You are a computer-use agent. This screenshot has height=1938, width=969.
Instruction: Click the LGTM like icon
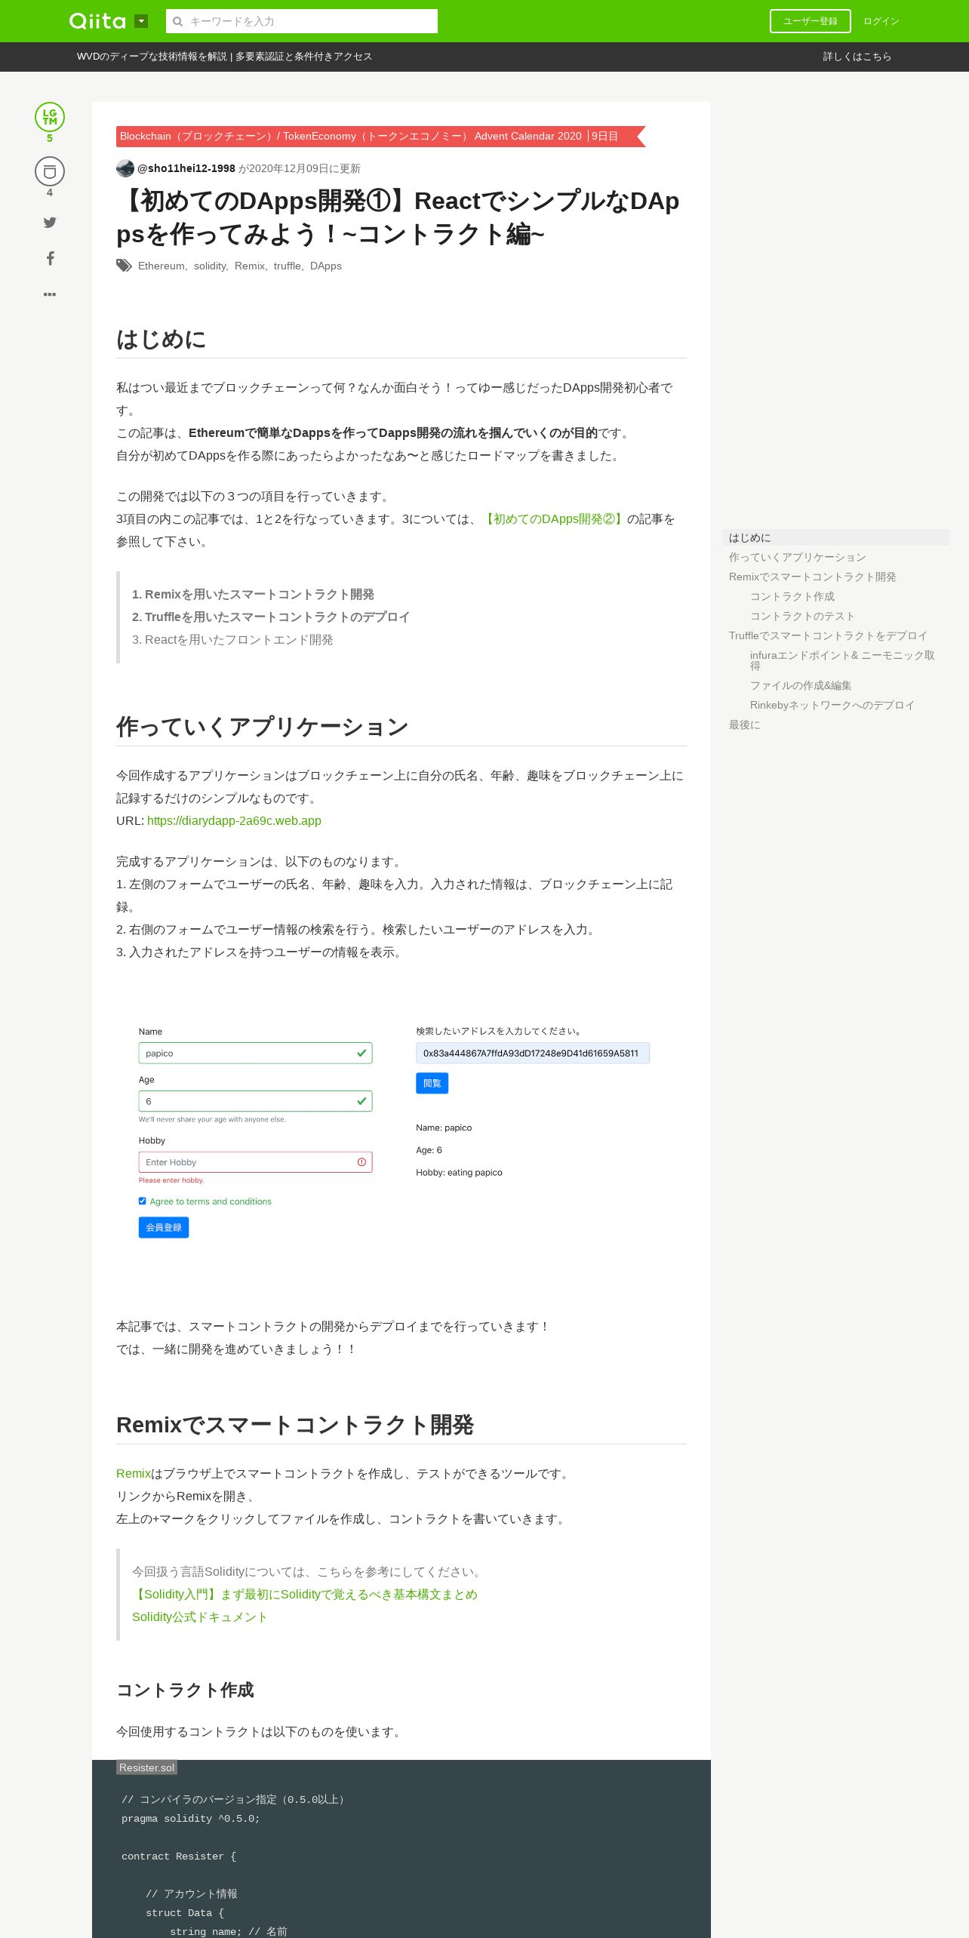tap(50, 117)
